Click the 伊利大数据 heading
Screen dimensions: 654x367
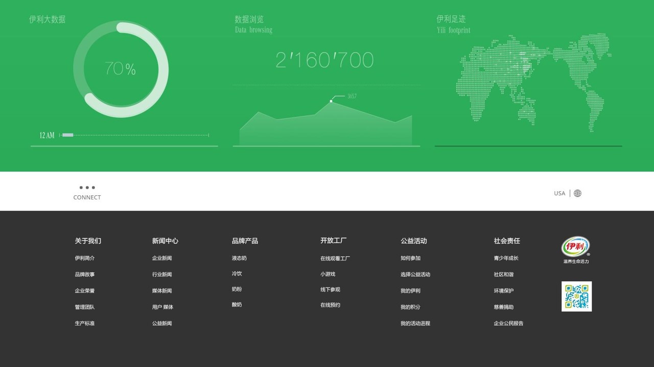point(47,19)
